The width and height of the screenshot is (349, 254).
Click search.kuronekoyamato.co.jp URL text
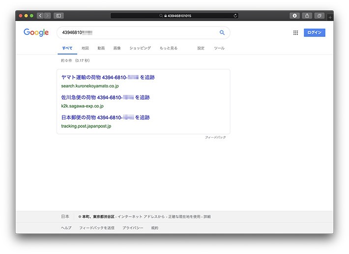tap(90, 86)
